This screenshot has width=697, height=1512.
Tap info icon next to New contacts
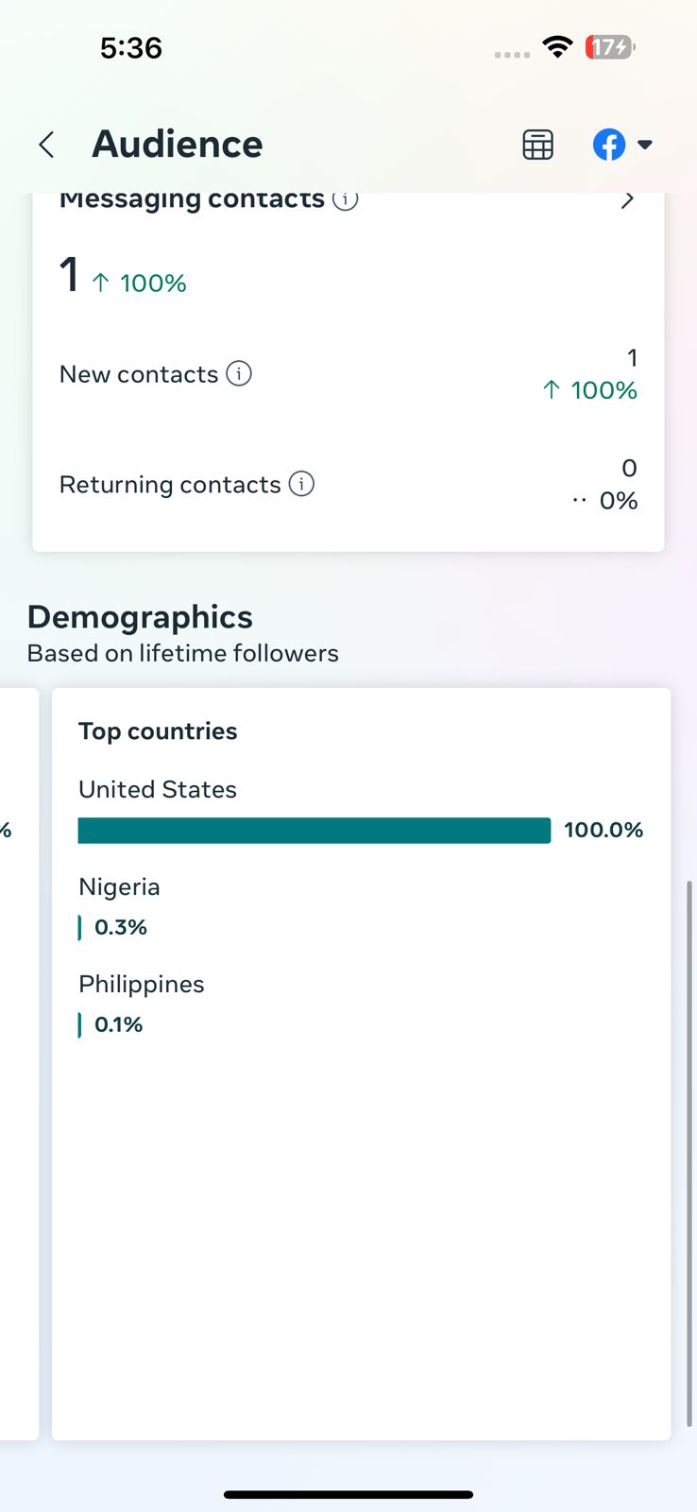[x=239, y=374]
